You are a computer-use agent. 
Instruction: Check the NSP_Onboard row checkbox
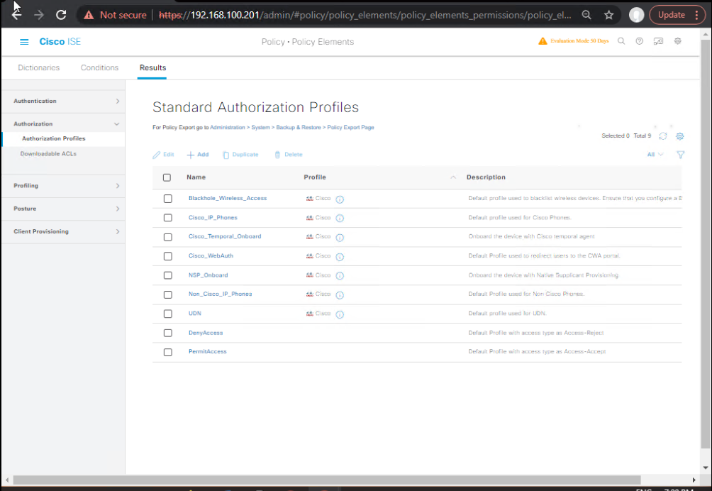pos(168,275)
